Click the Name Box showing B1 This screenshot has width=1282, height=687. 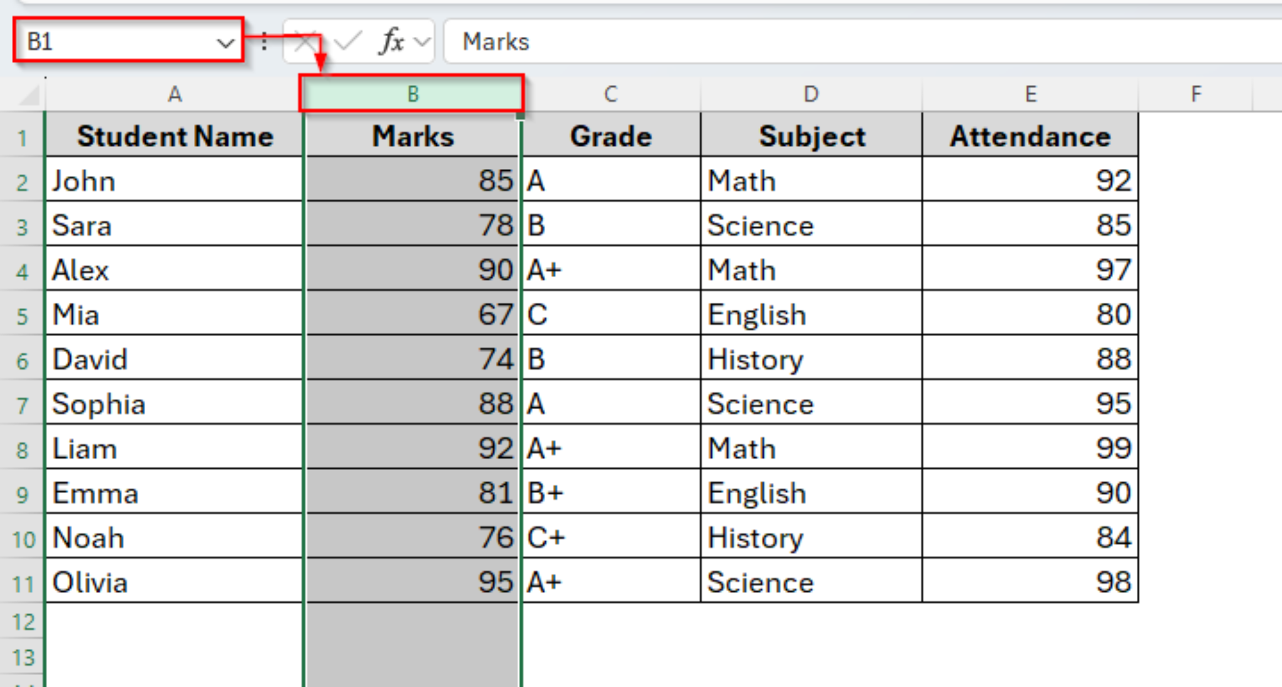[94, 41]
